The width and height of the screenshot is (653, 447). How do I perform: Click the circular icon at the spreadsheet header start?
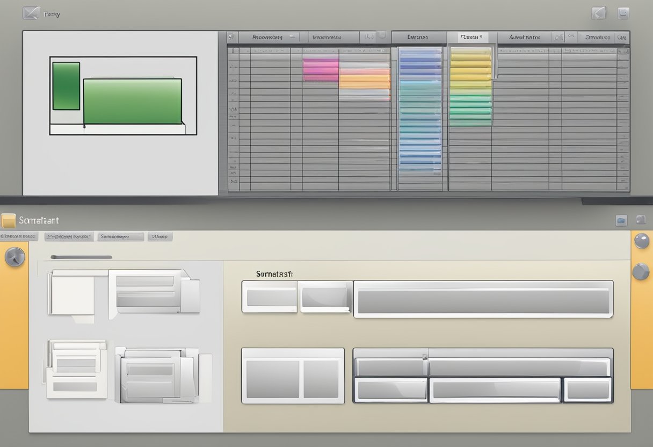(230, 37)
